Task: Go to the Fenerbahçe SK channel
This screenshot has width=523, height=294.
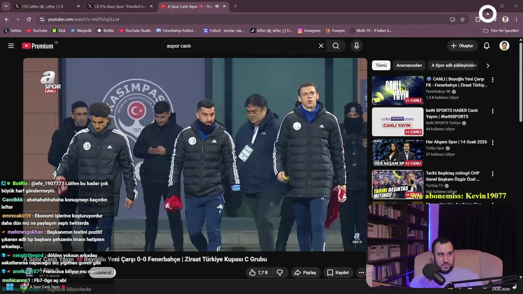Action: [438, 91]
